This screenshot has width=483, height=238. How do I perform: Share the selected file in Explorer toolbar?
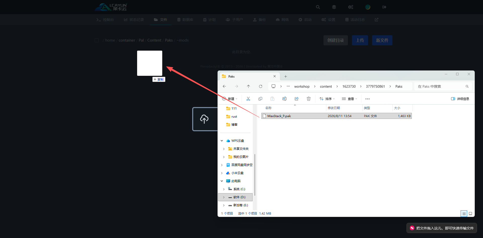297,99
